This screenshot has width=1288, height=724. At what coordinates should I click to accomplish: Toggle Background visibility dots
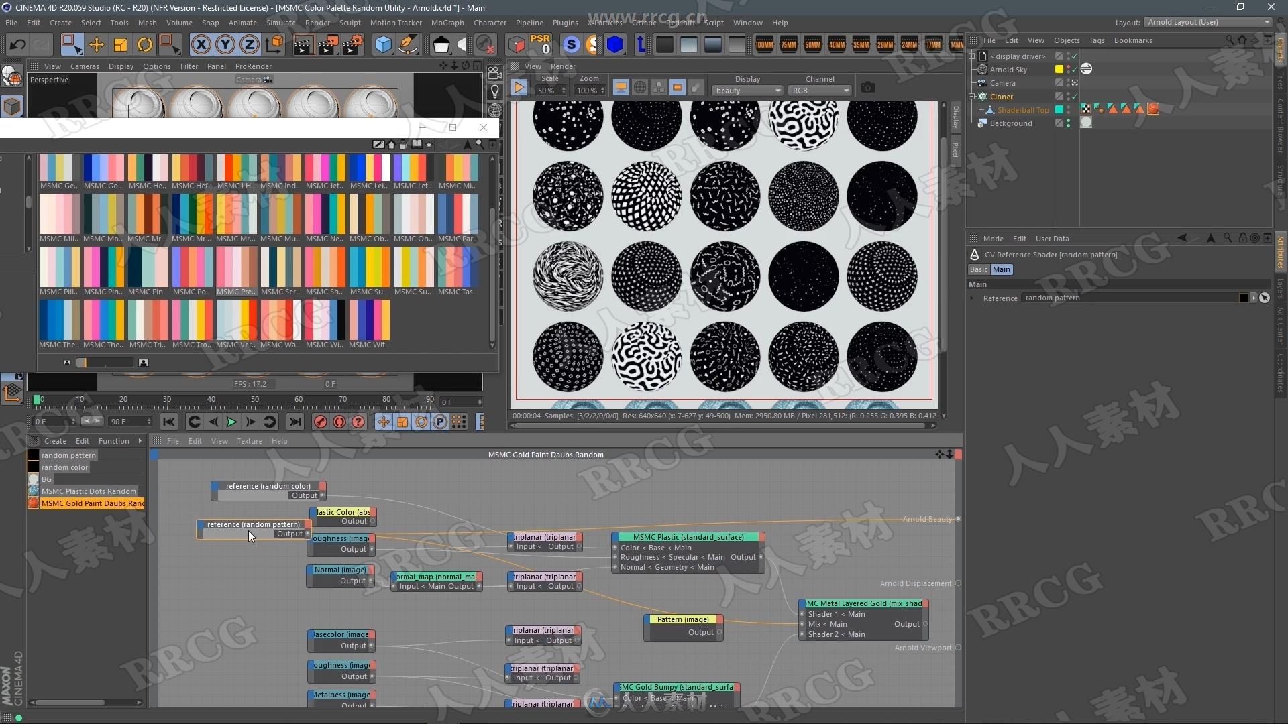coord(1068,123)
